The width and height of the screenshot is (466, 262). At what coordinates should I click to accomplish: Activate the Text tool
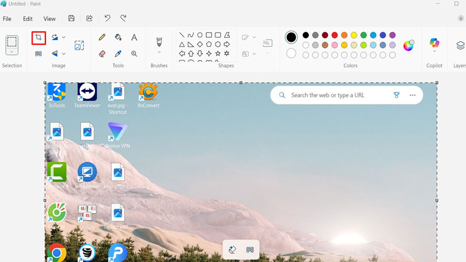[x=134, y=37]
